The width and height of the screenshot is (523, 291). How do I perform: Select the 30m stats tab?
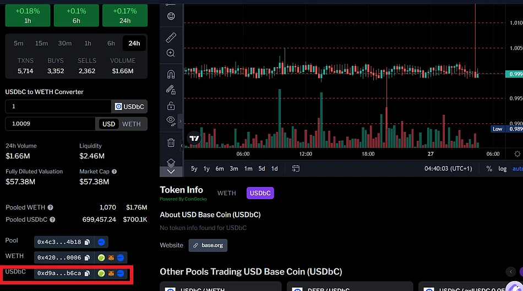[x=65, y=43]
